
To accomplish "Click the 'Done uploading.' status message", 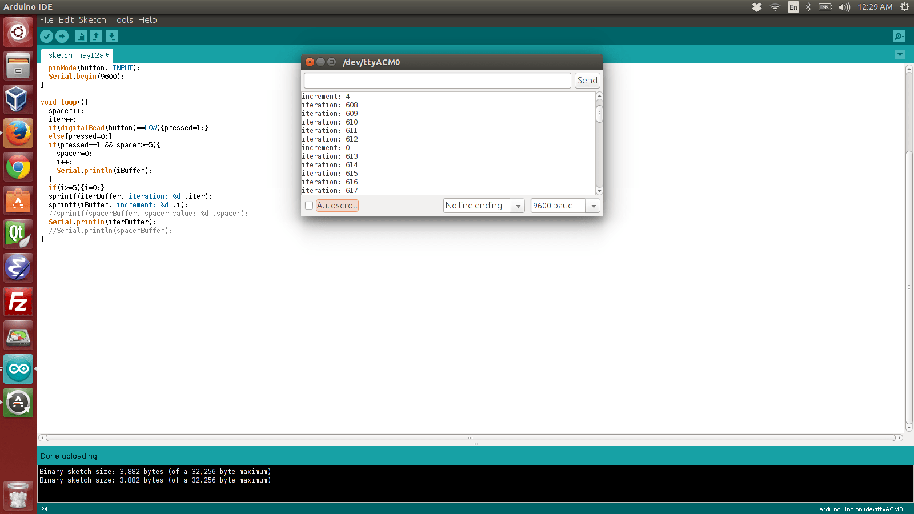I will point(70,456).
